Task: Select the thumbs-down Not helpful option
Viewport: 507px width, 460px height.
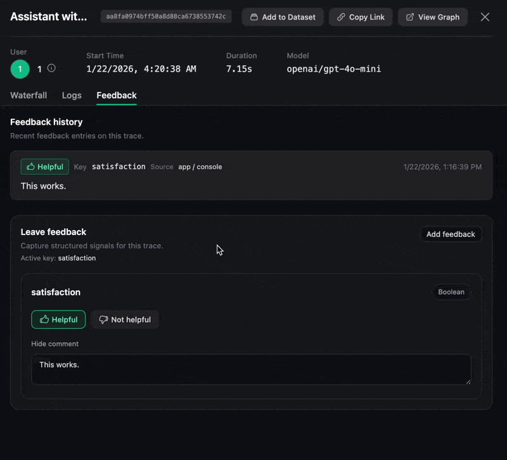Action: coord(125,320)
